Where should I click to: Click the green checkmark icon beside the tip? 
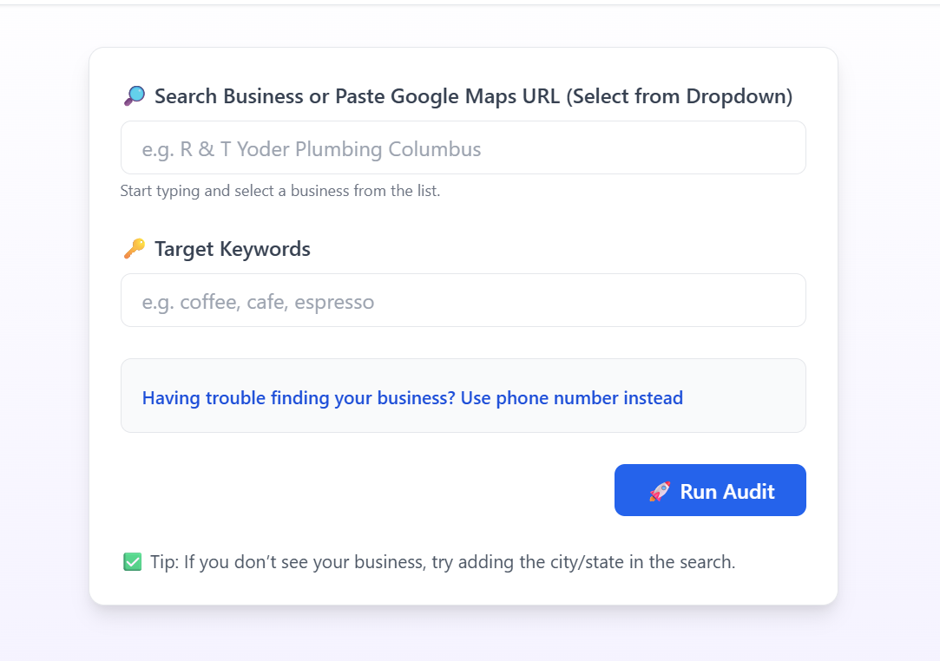point(133,562)
